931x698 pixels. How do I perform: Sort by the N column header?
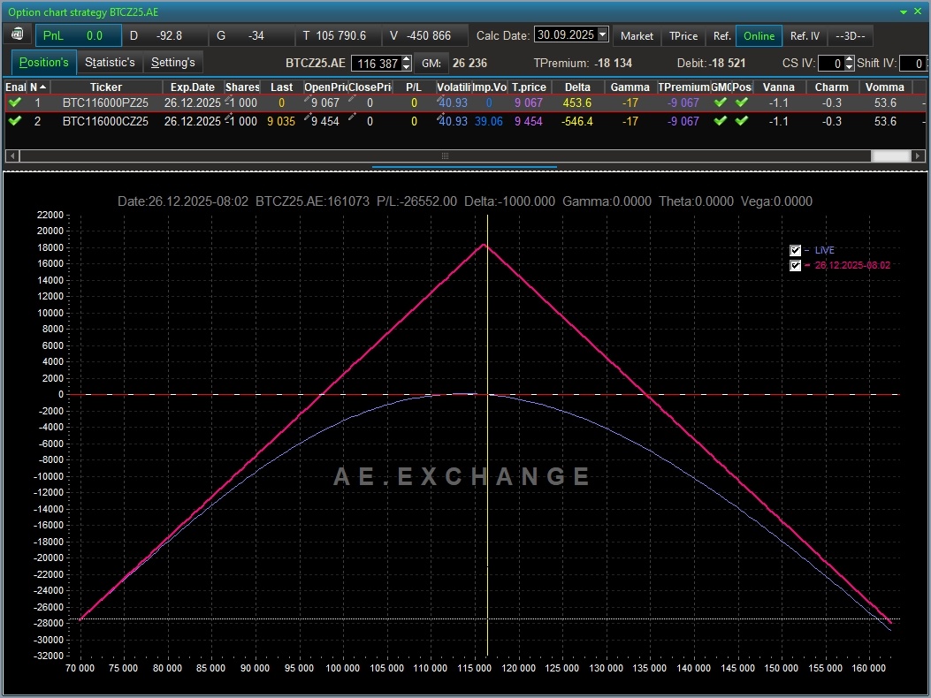[x=39, y=87]
